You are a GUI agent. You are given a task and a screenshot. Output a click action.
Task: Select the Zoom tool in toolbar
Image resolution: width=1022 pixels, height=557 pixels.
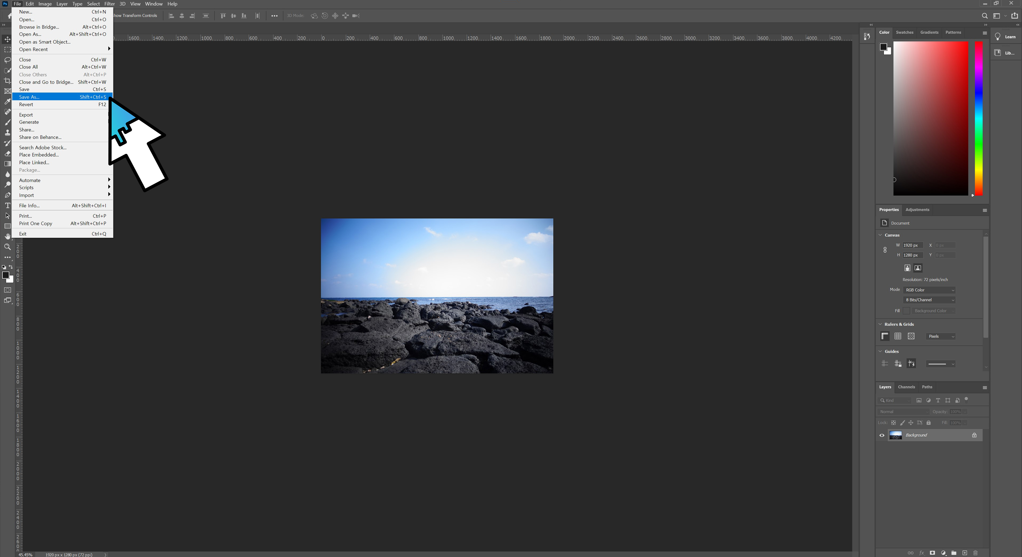pyautogui.click(x=7, y=247)
